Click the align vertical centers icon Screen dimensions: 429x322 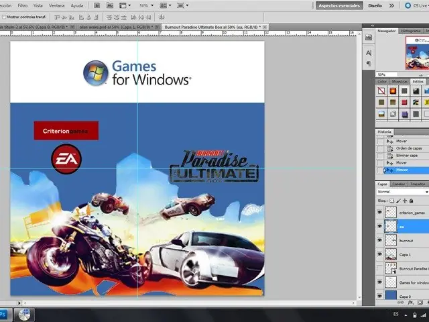[64, 17]
